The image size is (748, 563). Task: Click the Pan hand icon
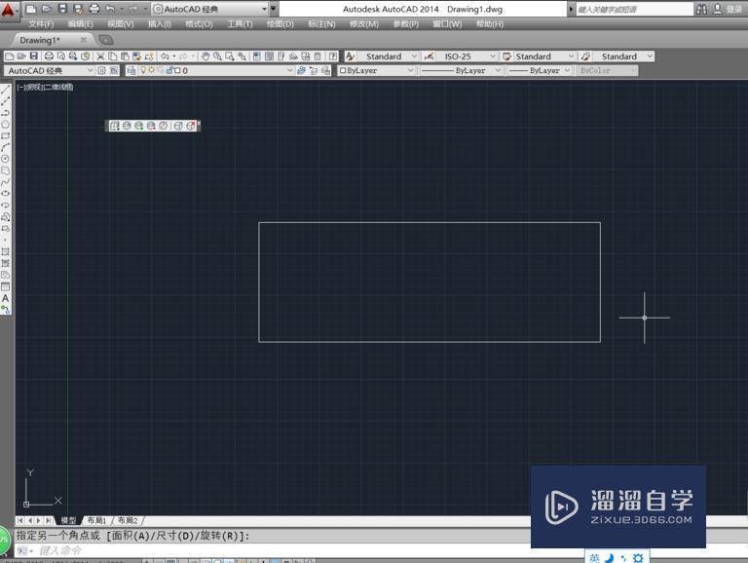[x=206, y=56]
